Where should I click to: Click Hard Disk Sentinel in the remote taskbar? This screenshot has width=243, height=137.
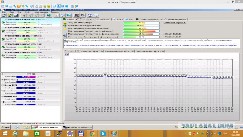46,127
